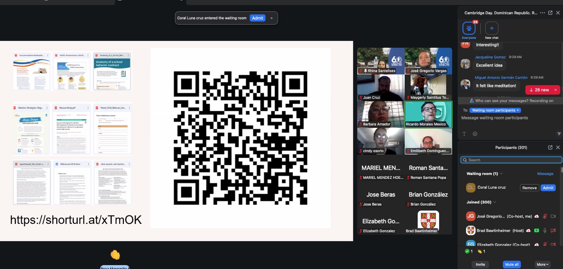Admit Coral Luna cruz from participants list
This screenshot has height=269, width=563.
click(548, 188)
